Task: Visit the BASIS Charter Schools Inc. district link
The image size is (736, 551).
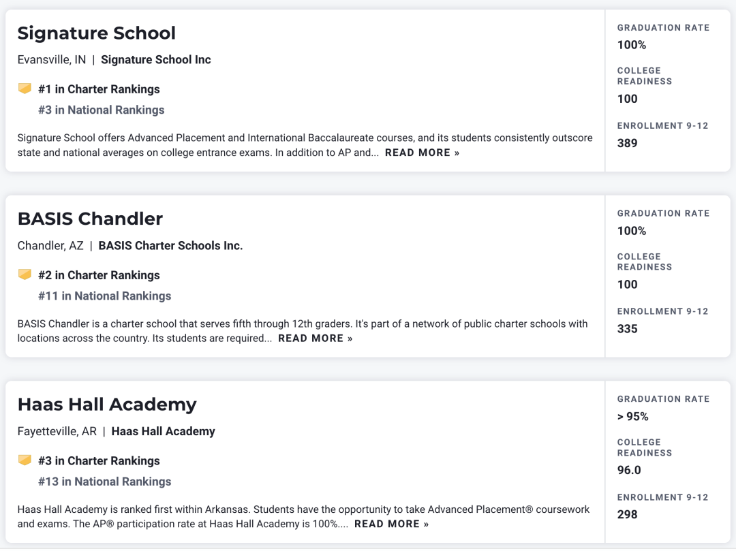Action: pos(170,246)
